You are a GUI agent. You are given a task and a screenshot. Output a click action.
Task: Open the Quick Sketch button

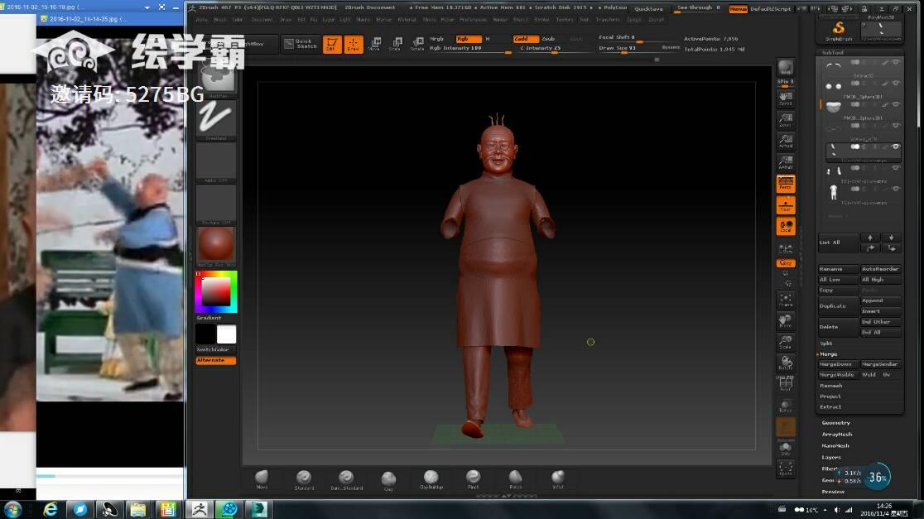point(301,44)
